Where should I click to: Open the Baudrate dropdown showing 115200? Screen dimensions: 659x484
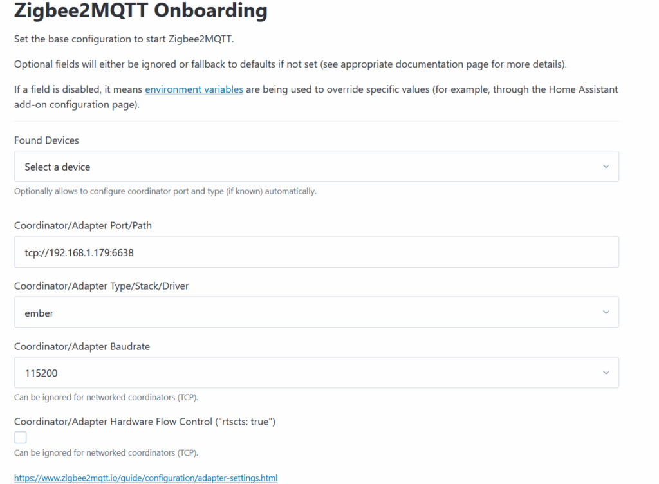click(x=315, y=373)
